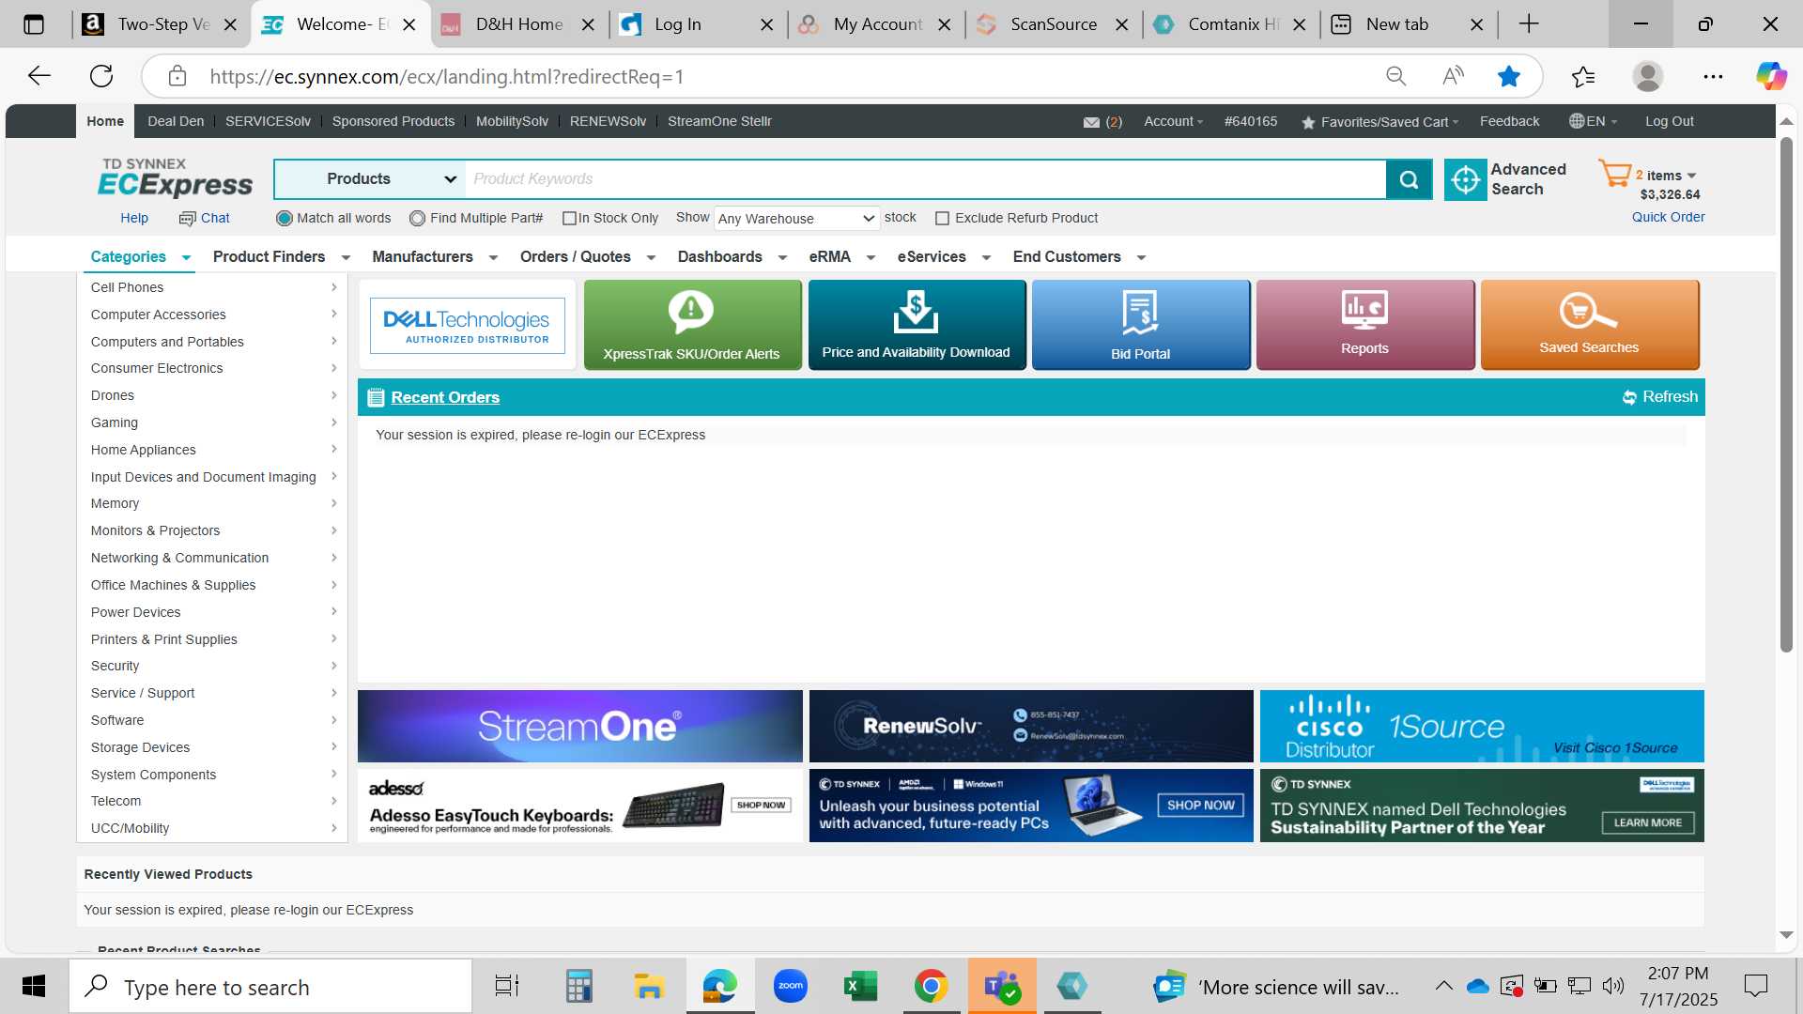Click the bookmark star in address bar

tap(1509, 76)
